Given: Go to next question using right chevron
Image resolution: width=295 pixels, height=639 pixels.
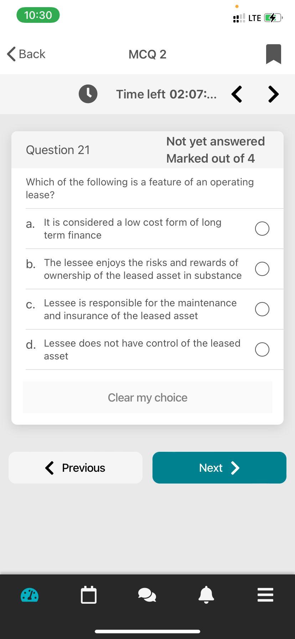Looking at the screenshot, I should (273, 94).
